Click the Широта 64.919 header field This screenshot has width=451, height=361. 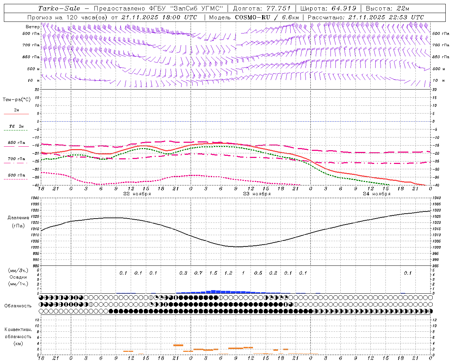coord(328,8)
